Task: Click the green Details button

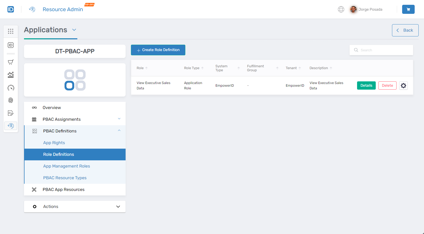Action: 366,86
